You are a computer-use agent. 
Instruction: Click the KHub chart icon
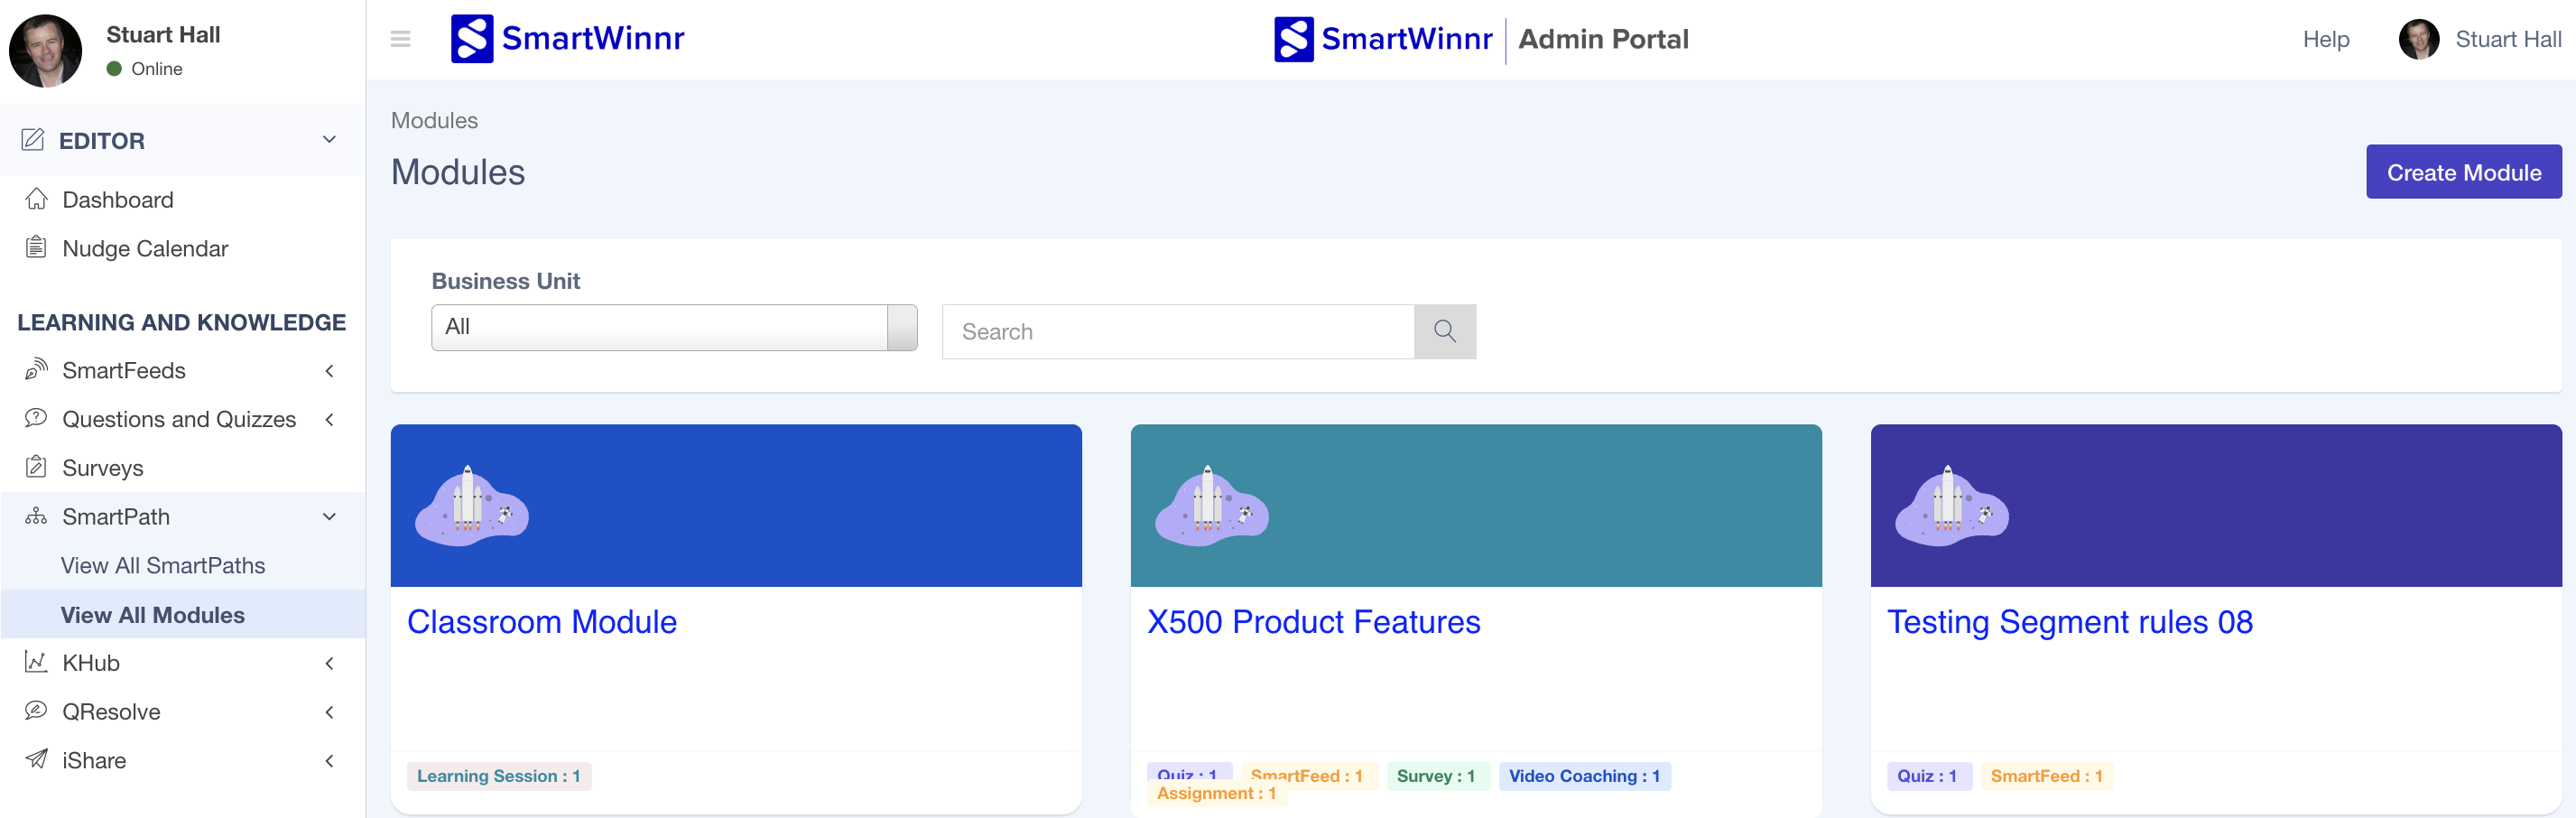[x=36, y=662]
